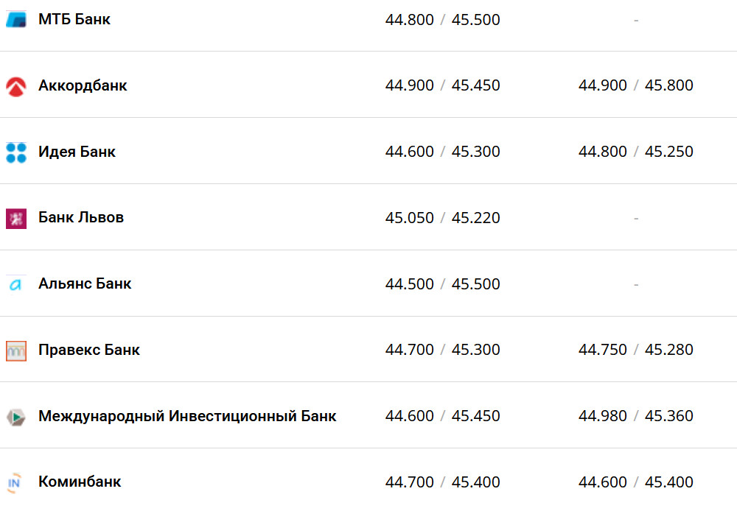Open the Аккордбанк bank name link
The height and width of the screenshot is (511, 737).
pos(83,86)
